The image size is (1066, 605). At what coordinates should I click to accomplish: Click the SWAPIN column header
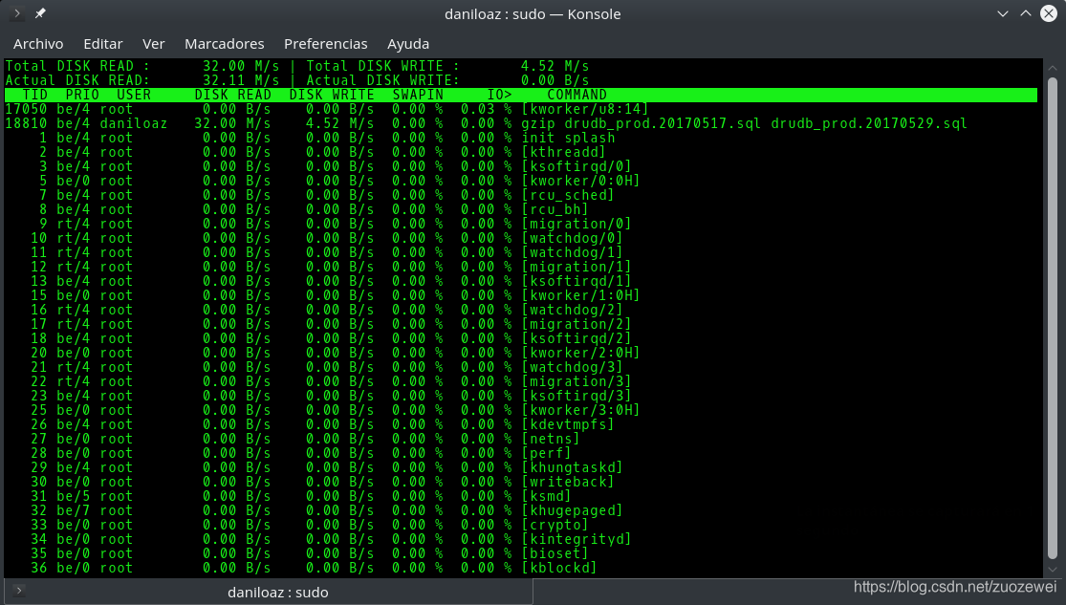click(418, 95)
